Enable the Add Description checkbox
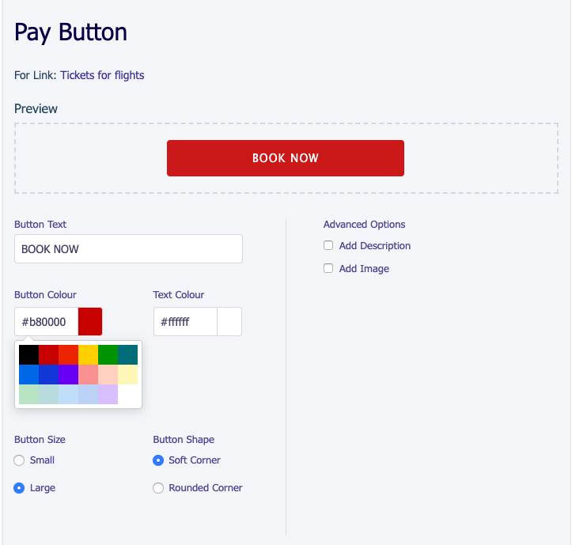The image size is (572, 545). (328, 246)
